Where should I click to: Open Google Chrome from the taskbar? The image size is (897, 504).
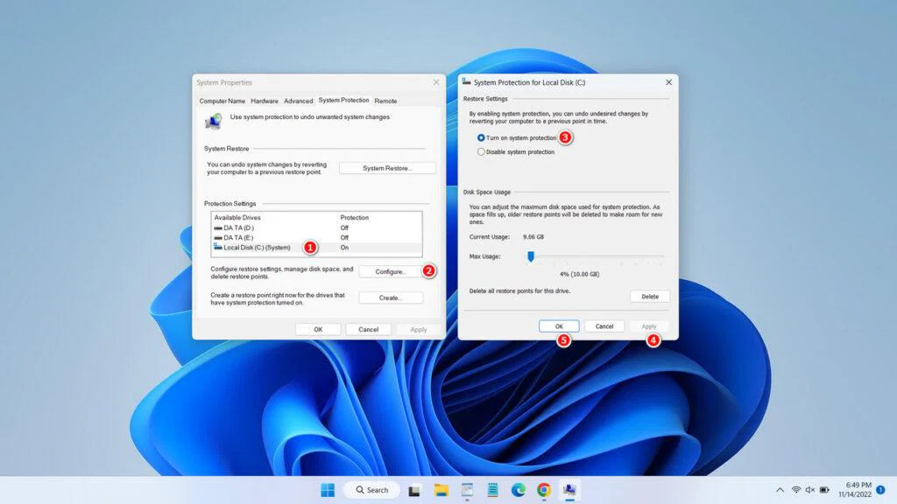544,489
